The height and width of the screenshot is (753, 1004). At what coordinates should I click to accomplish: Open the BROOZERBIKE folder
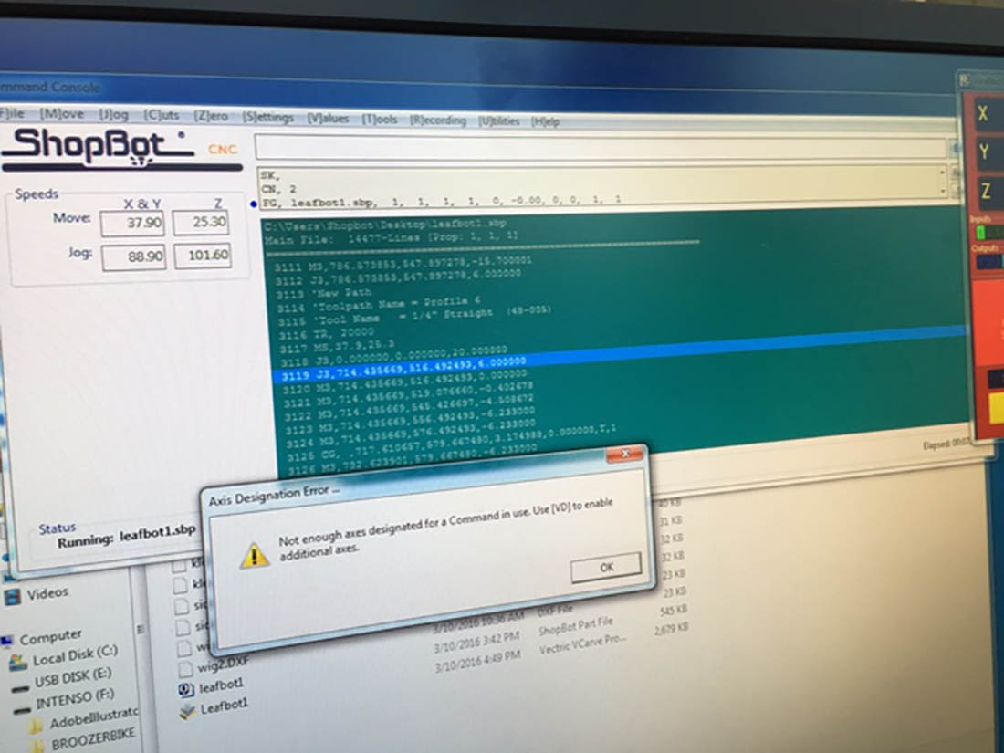[93, 738]
